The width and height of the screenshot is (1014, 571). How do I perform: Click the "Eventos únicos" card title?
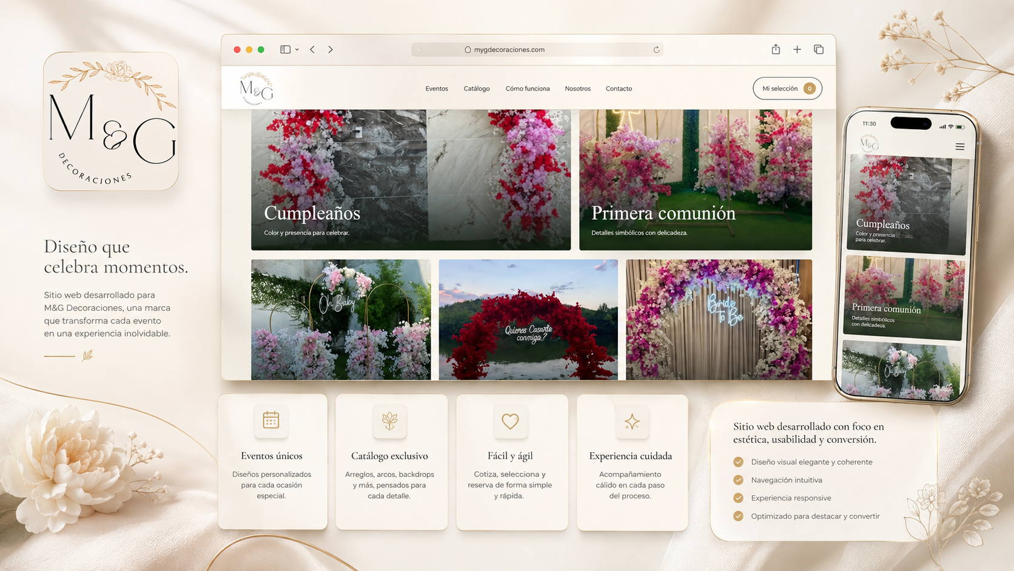click(x=272, y=456)
